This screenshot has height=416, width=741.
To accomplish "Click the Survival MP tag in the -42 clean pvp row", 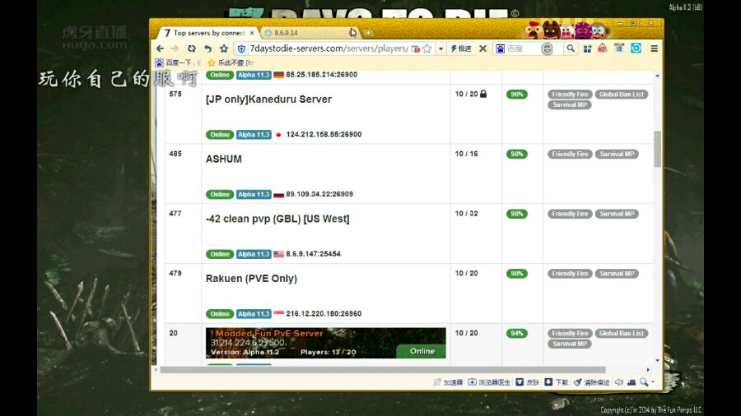I will pos(617,214).
